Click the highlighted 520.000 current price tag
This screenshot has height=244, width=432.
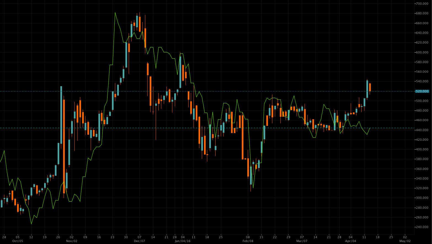pos(422,91)
